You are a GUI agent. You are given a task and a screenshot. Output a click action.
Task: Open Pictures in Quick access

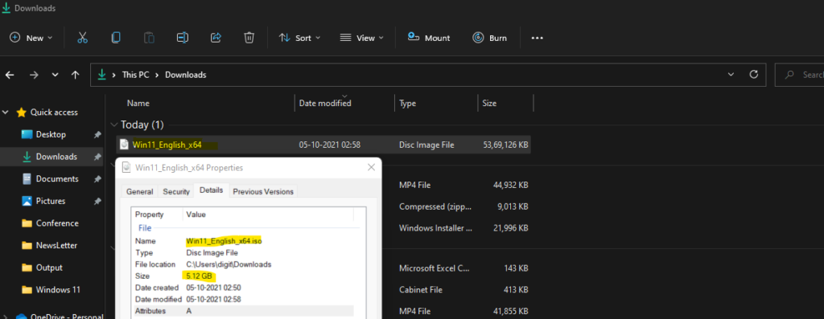pyautogui.click(x=51, y=201)
